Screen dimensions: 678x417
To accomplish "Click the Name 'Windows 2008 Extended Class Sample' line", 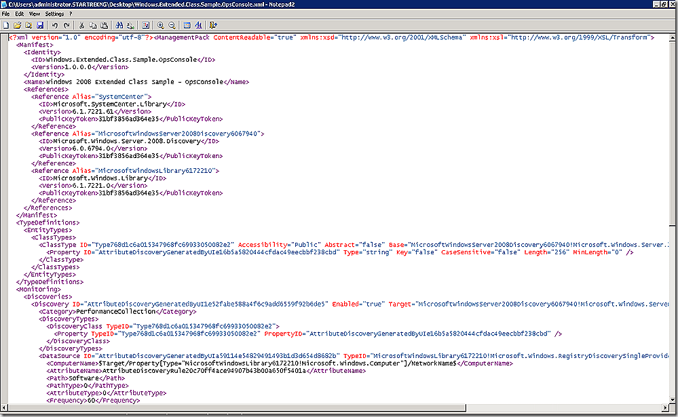I will pyautogui.click(x=136, y=81).
